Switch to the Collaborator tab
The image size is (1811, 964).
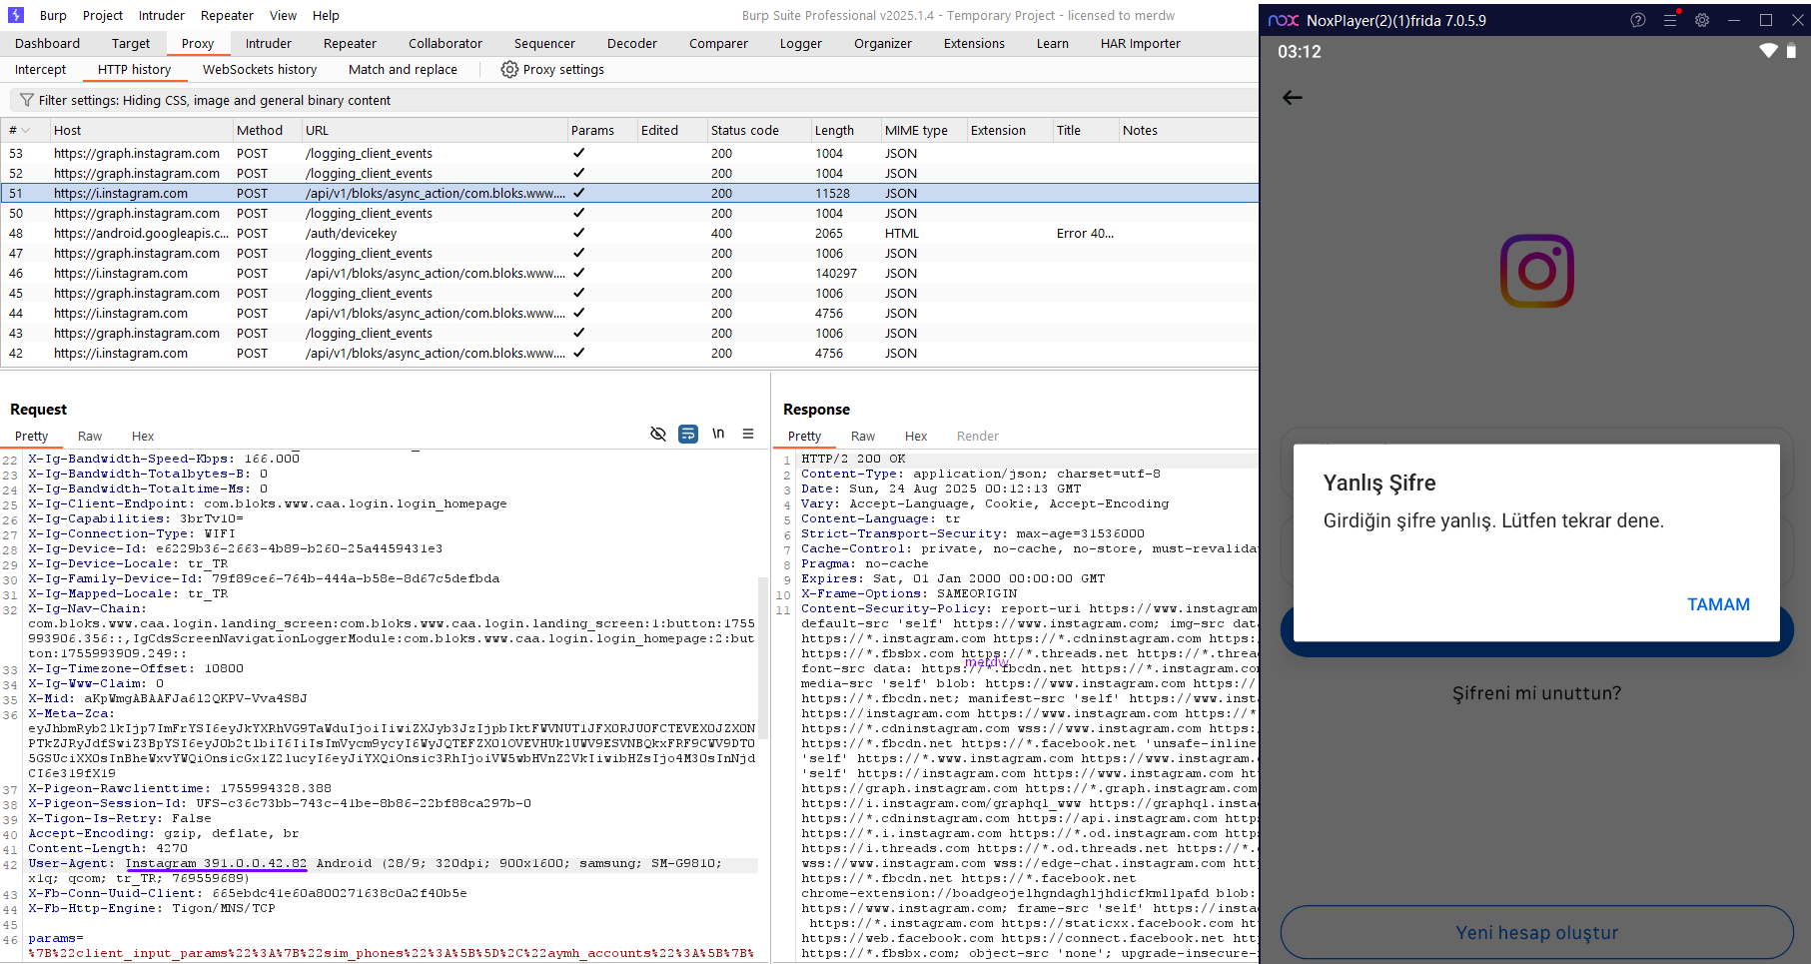[x=446, y=43]
